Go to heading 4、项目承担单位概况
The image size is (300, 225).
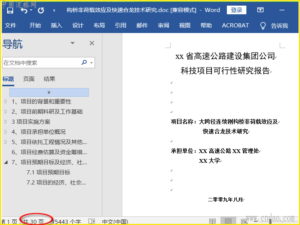[x=39, y=132]
